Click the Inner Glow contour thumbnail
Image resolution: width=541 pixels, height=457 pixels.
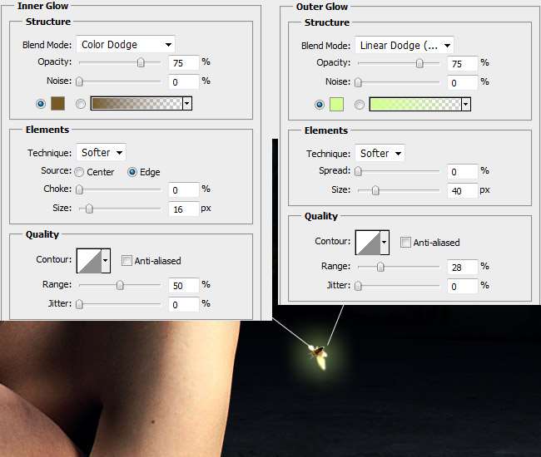[x=88, y=261]
